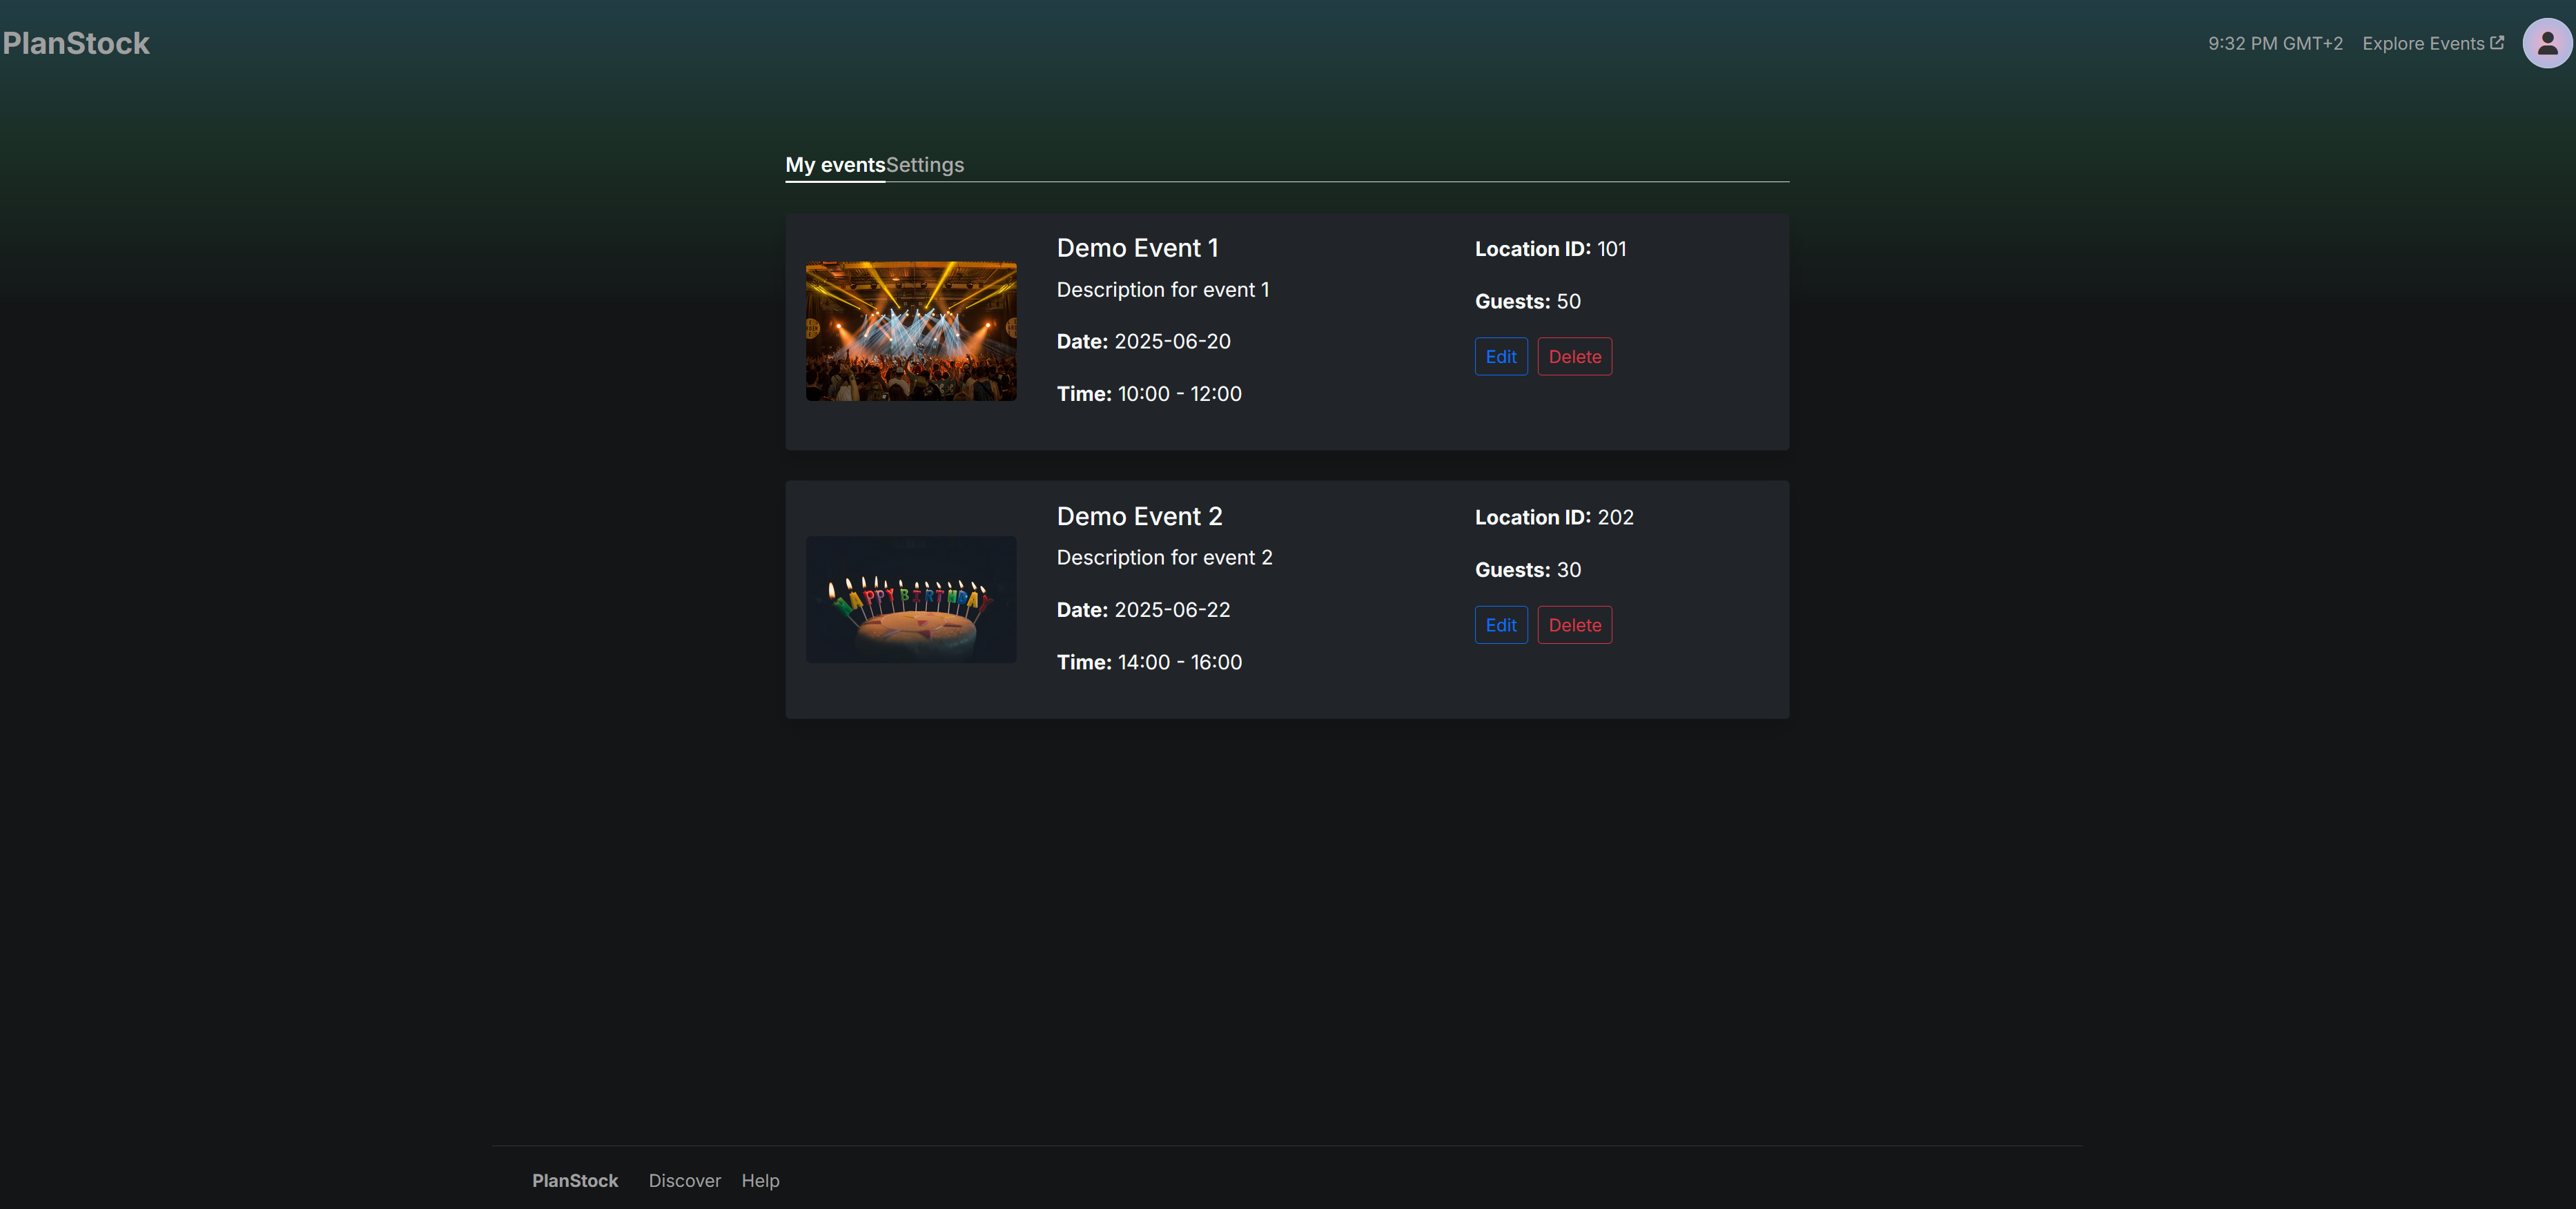The width and height of the screenshot is (2576, 1209).
Task: Click the birthday cake image of Demo Event 2
Action: click(x=910, y=599)
